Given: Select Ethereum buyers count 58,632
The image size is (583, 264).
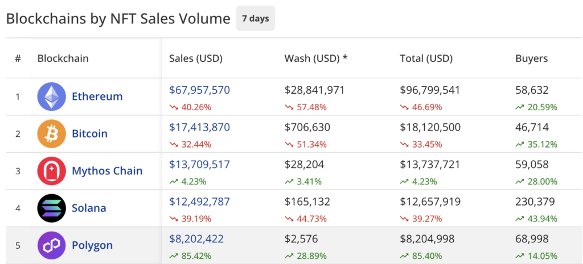Looking at the screenshot, I should pos(532,90).
